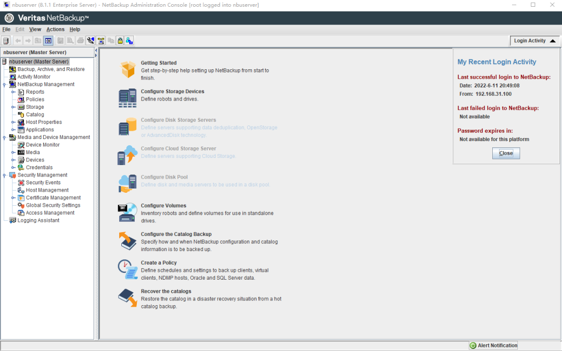Open Configure Storage Devices wizard icon
The image size is (562, 351).
(x=127, y=98)
